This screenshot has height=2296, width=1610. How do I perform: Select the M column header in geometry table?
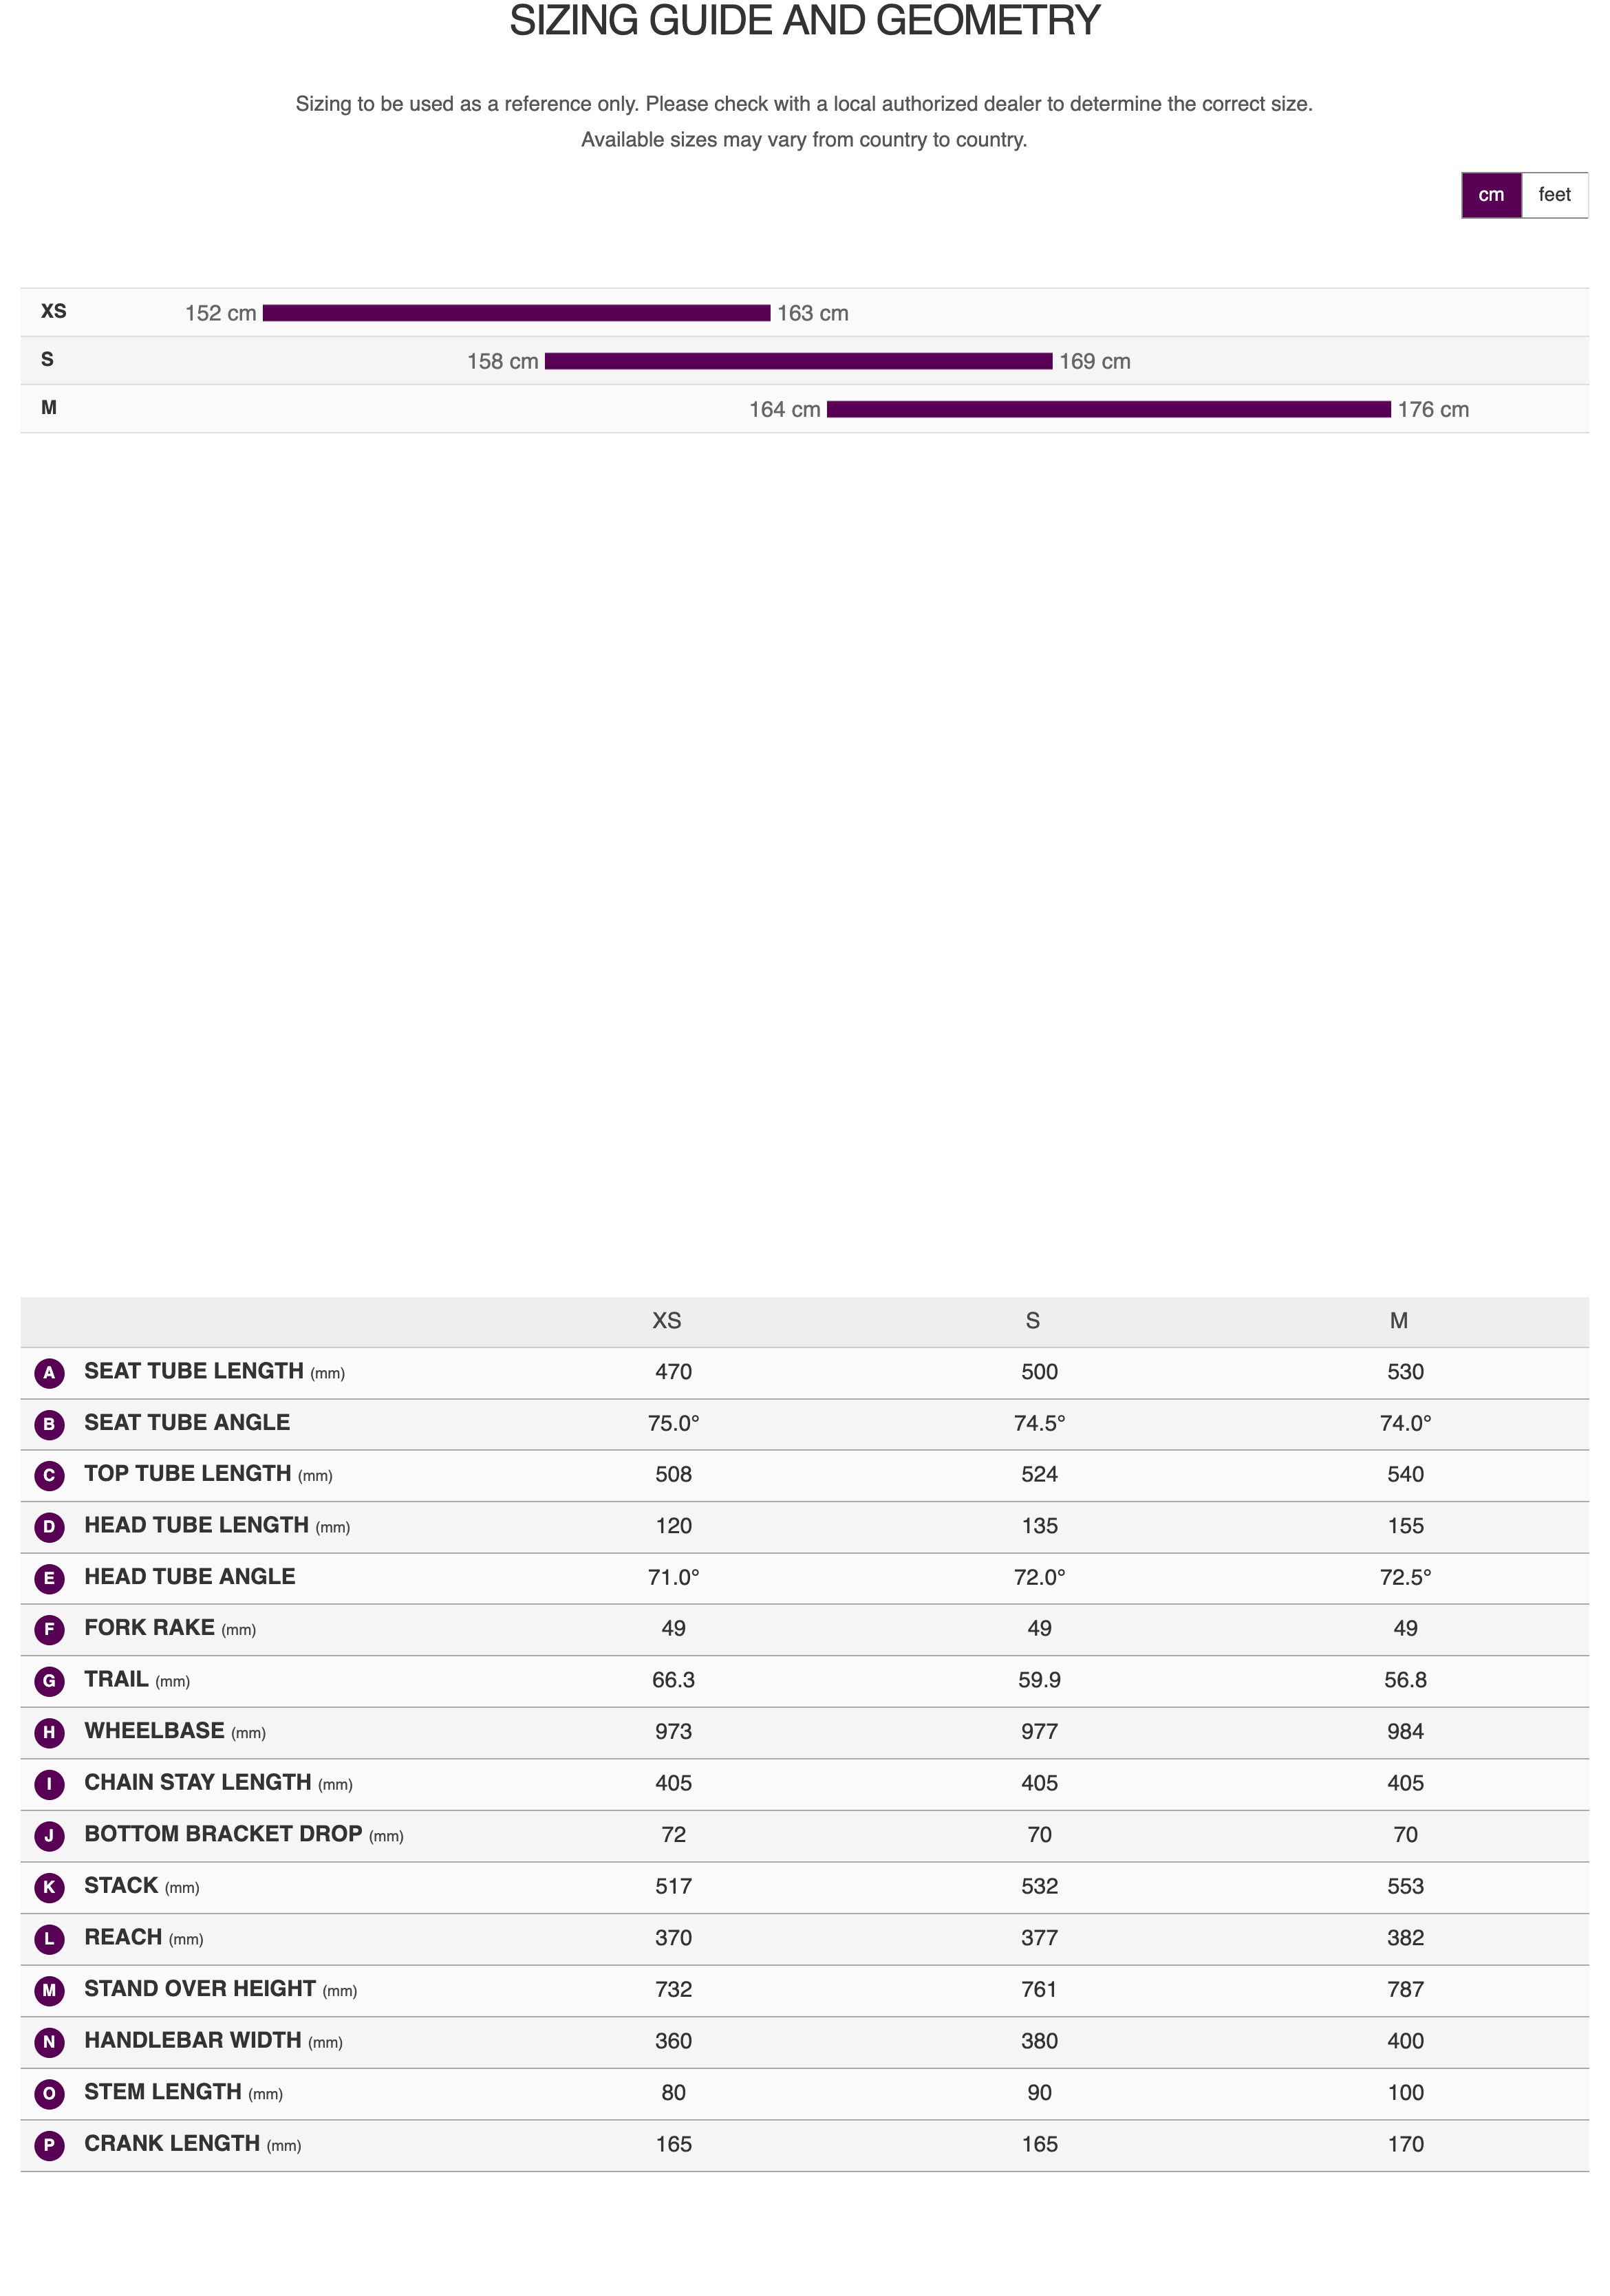(1398, 1321)
